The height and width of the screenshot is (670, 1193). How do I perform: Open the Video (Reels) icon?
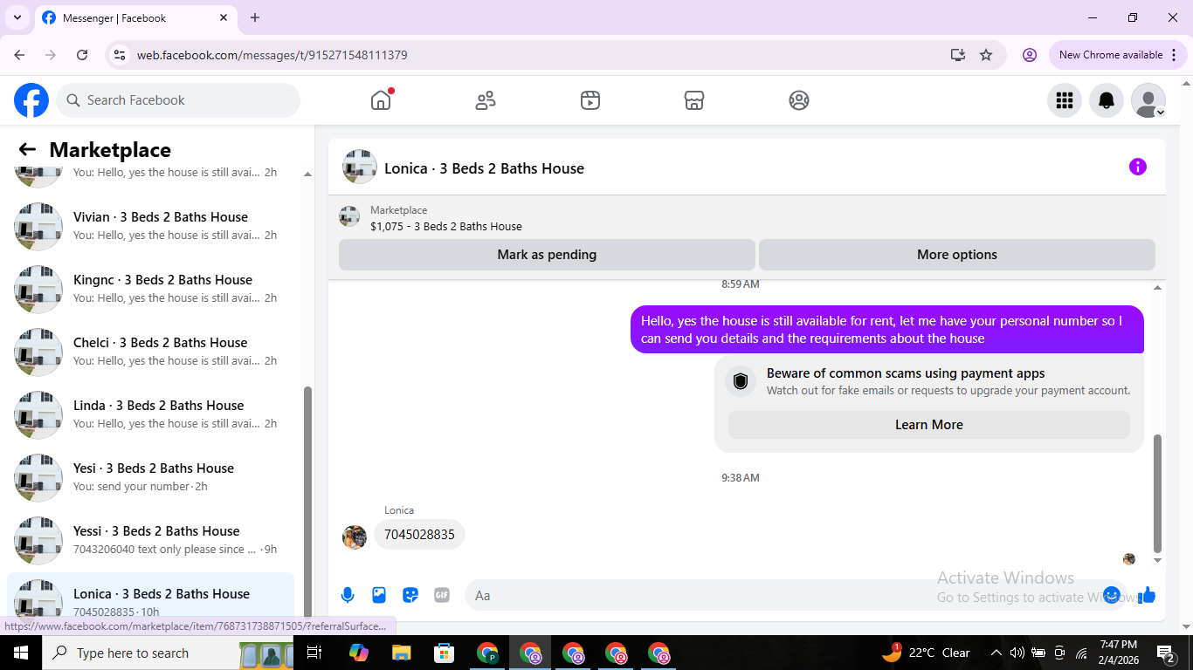590,100
